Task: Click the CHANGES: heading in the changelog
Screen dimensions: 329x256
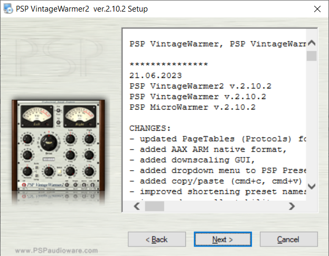Action: point(150,128)
